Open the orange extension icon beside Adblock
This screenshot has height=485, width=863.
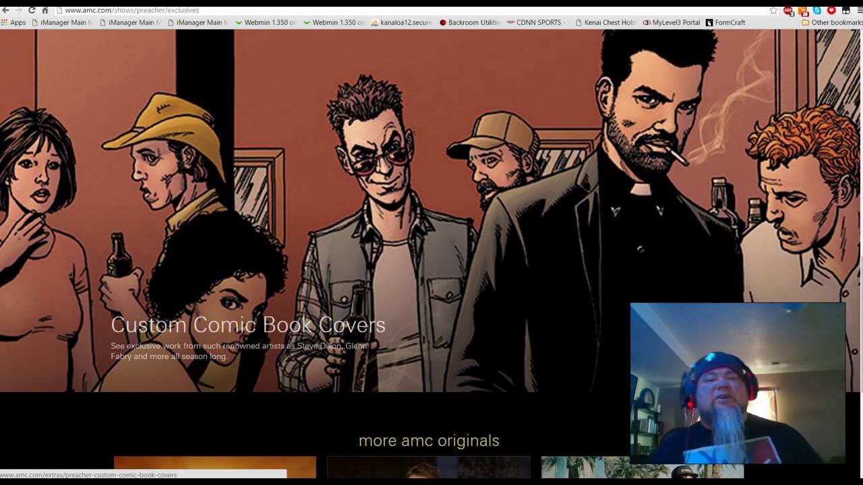click(x=802, y=10)
